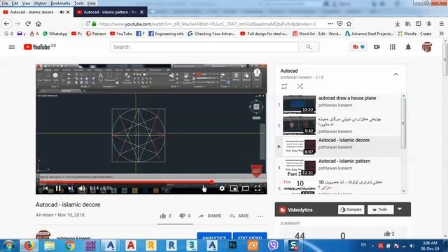Open the Bookmarks menu
The width and height of the screenshot is (448, 252).
click(x=60, y=3)
